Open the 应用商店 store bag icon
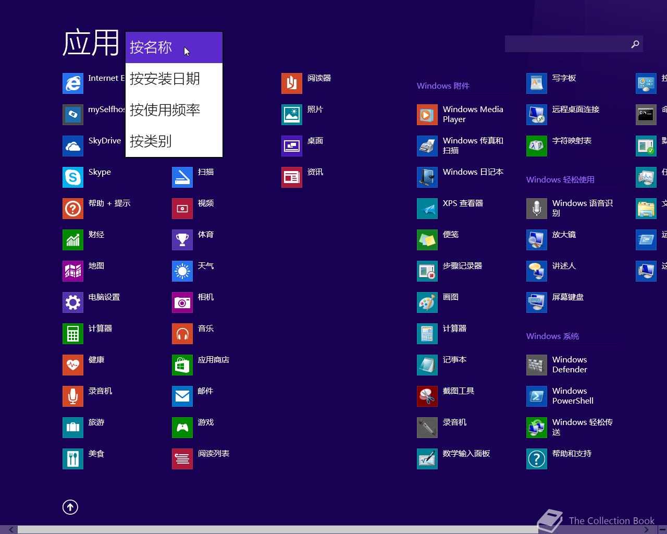The width and height of the screenshot is (667, 534). 182,365
